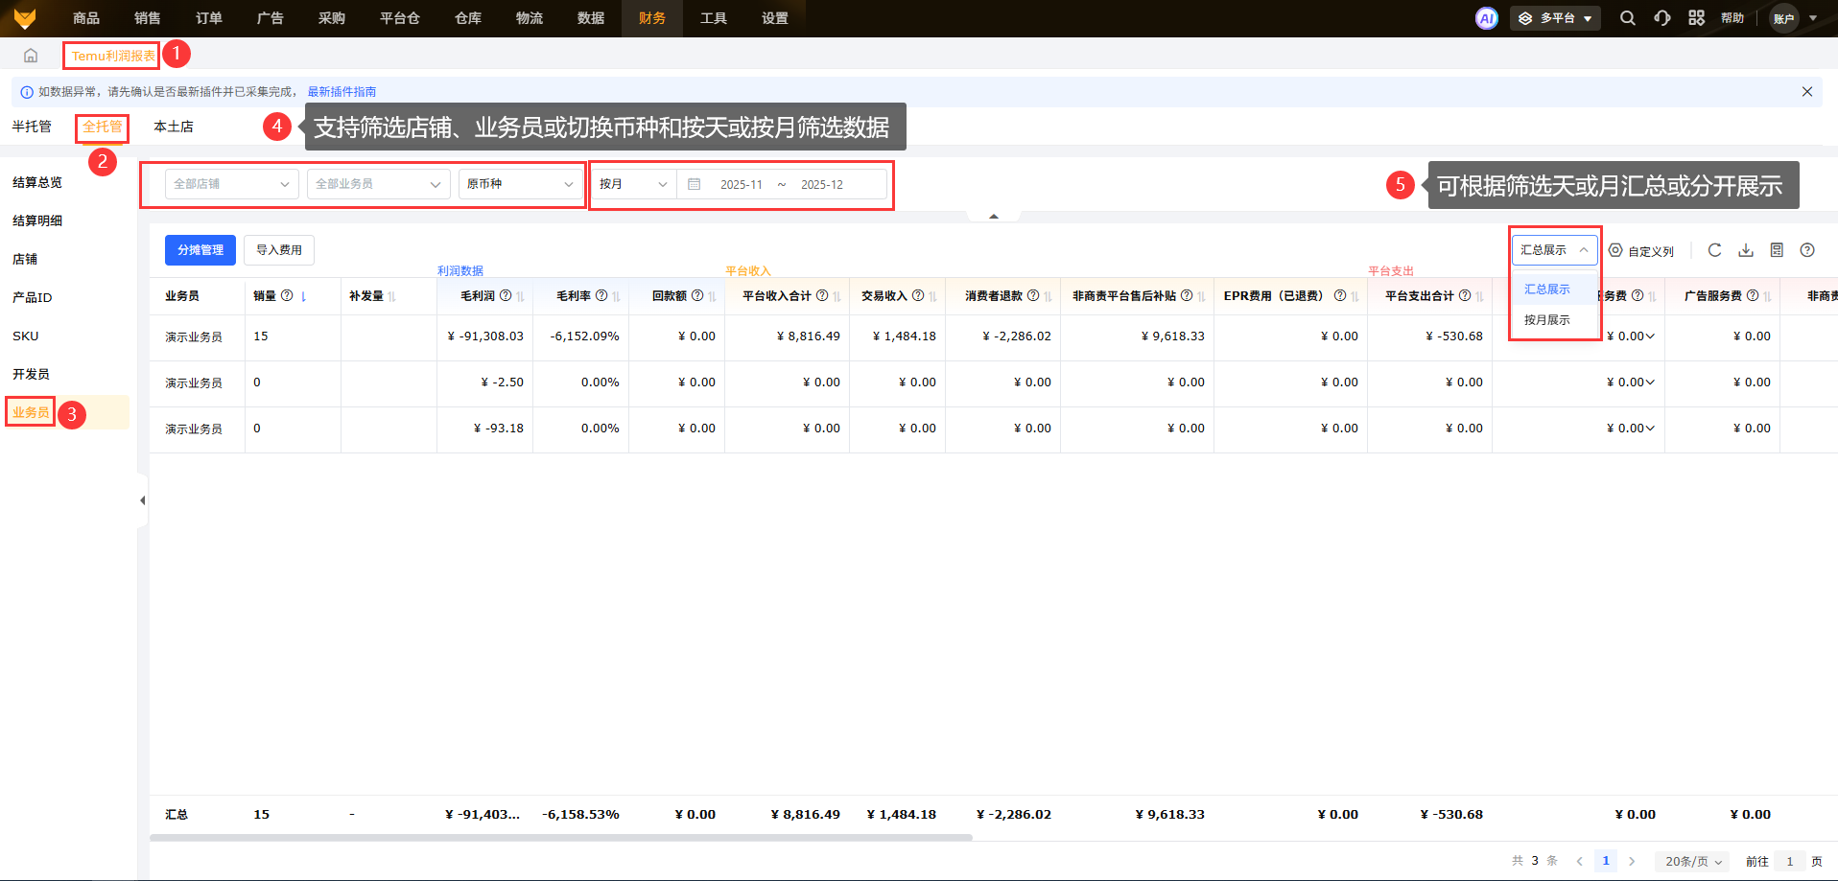Expand the 全部店铺 store dropdown
Screen dimensions: 1838x881
tap(231, 184)
